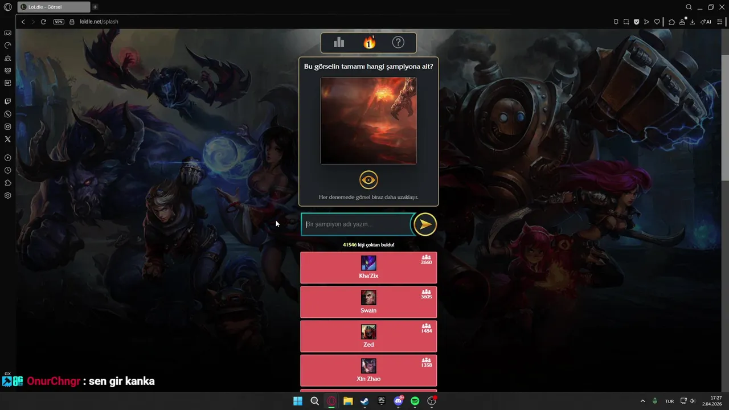729x410 pixels.
Task: Open the statistics bar chart icon
Action: tap(339, 42)
